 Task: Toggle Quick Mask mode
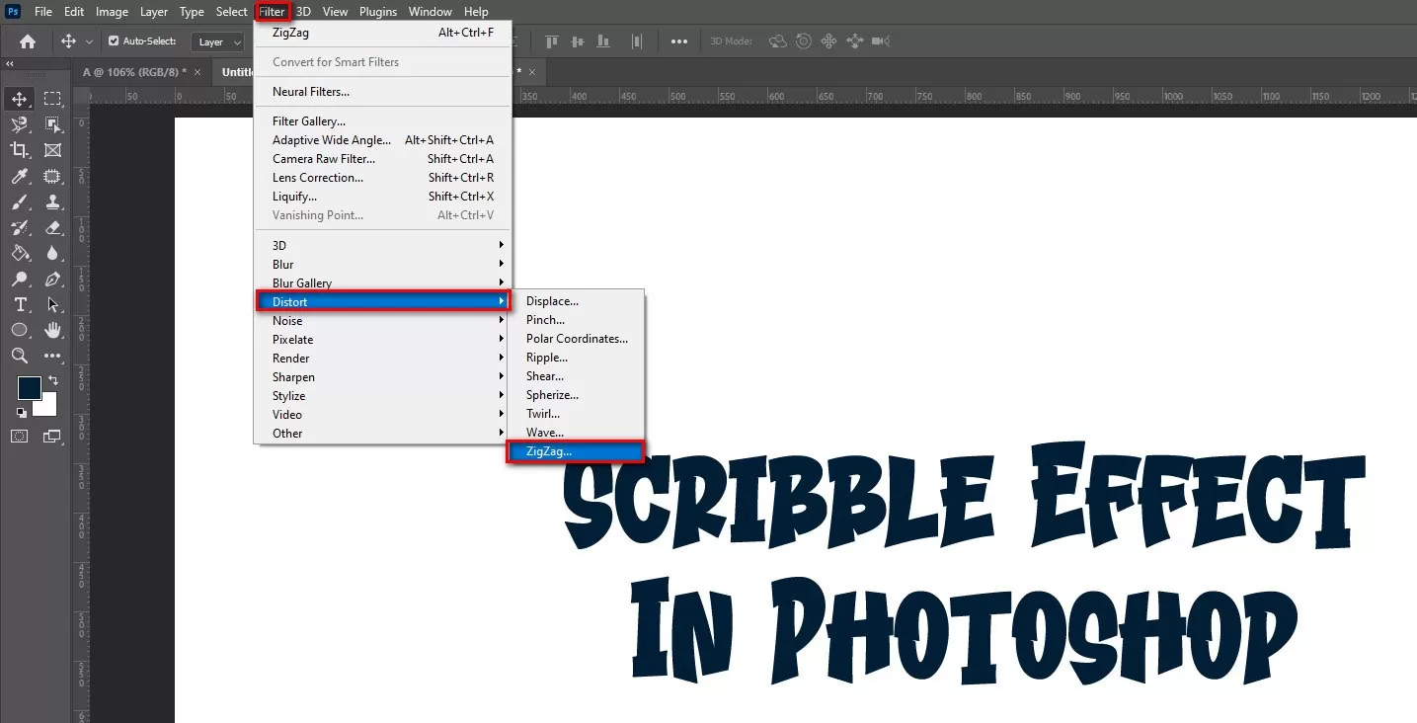(19, 436)
